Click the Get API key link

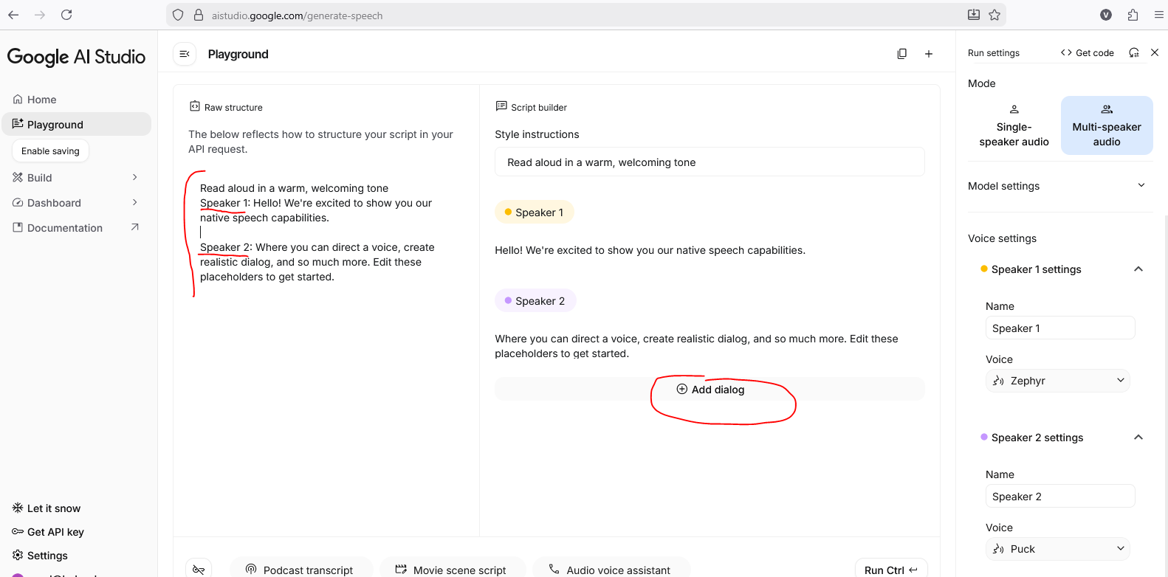coord(48,532)
